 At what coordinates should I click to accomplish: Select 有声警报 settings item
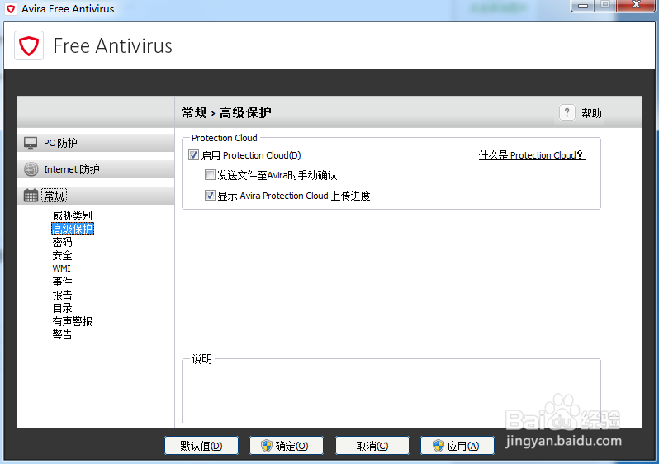point(73,321)
